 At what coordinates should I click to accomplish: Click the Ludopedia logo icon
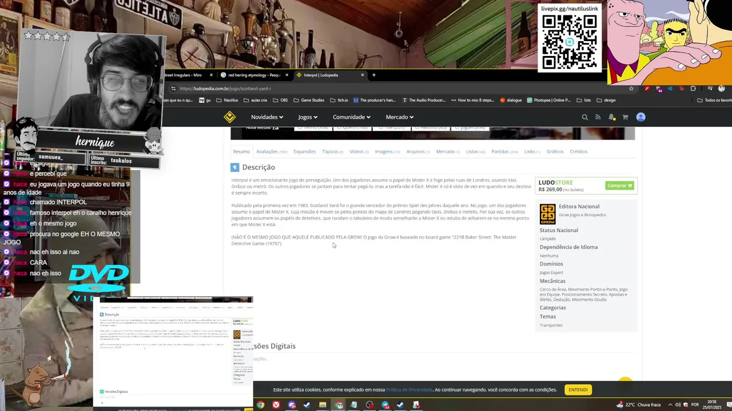pyautogui.click(x=229, y=117)
